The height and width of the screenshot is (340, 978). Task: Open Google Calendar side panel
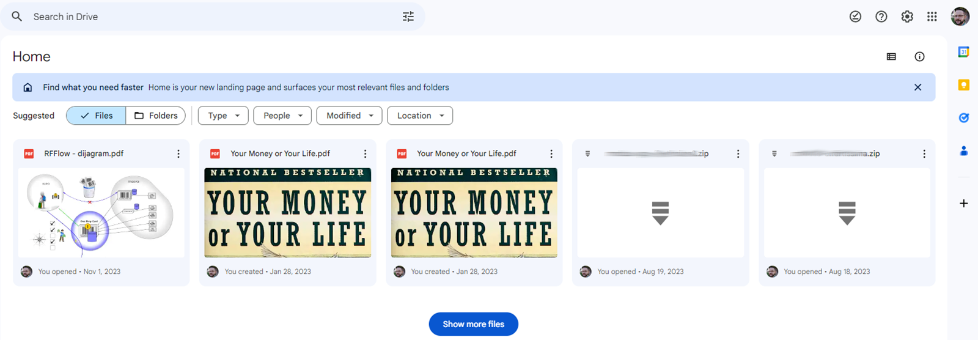tap(963, 52)
